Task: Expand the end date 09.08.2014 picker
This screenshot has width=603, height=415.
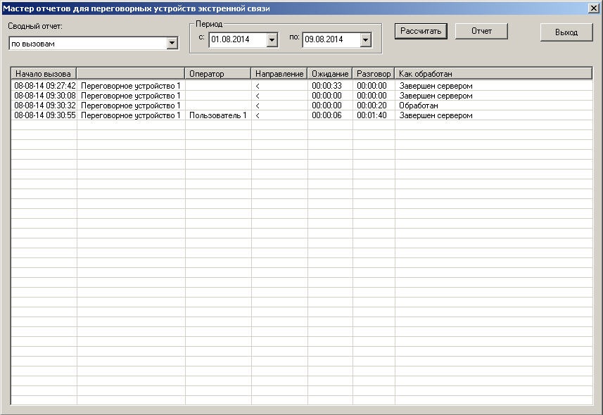Action: [365, 40]
